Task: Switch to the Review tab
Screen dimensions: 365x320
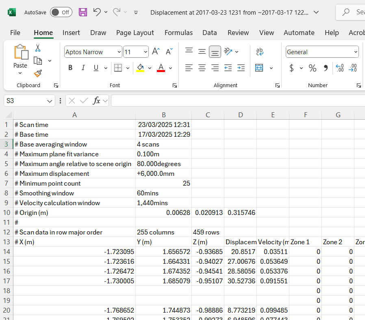Action: [x=238, y=33]
